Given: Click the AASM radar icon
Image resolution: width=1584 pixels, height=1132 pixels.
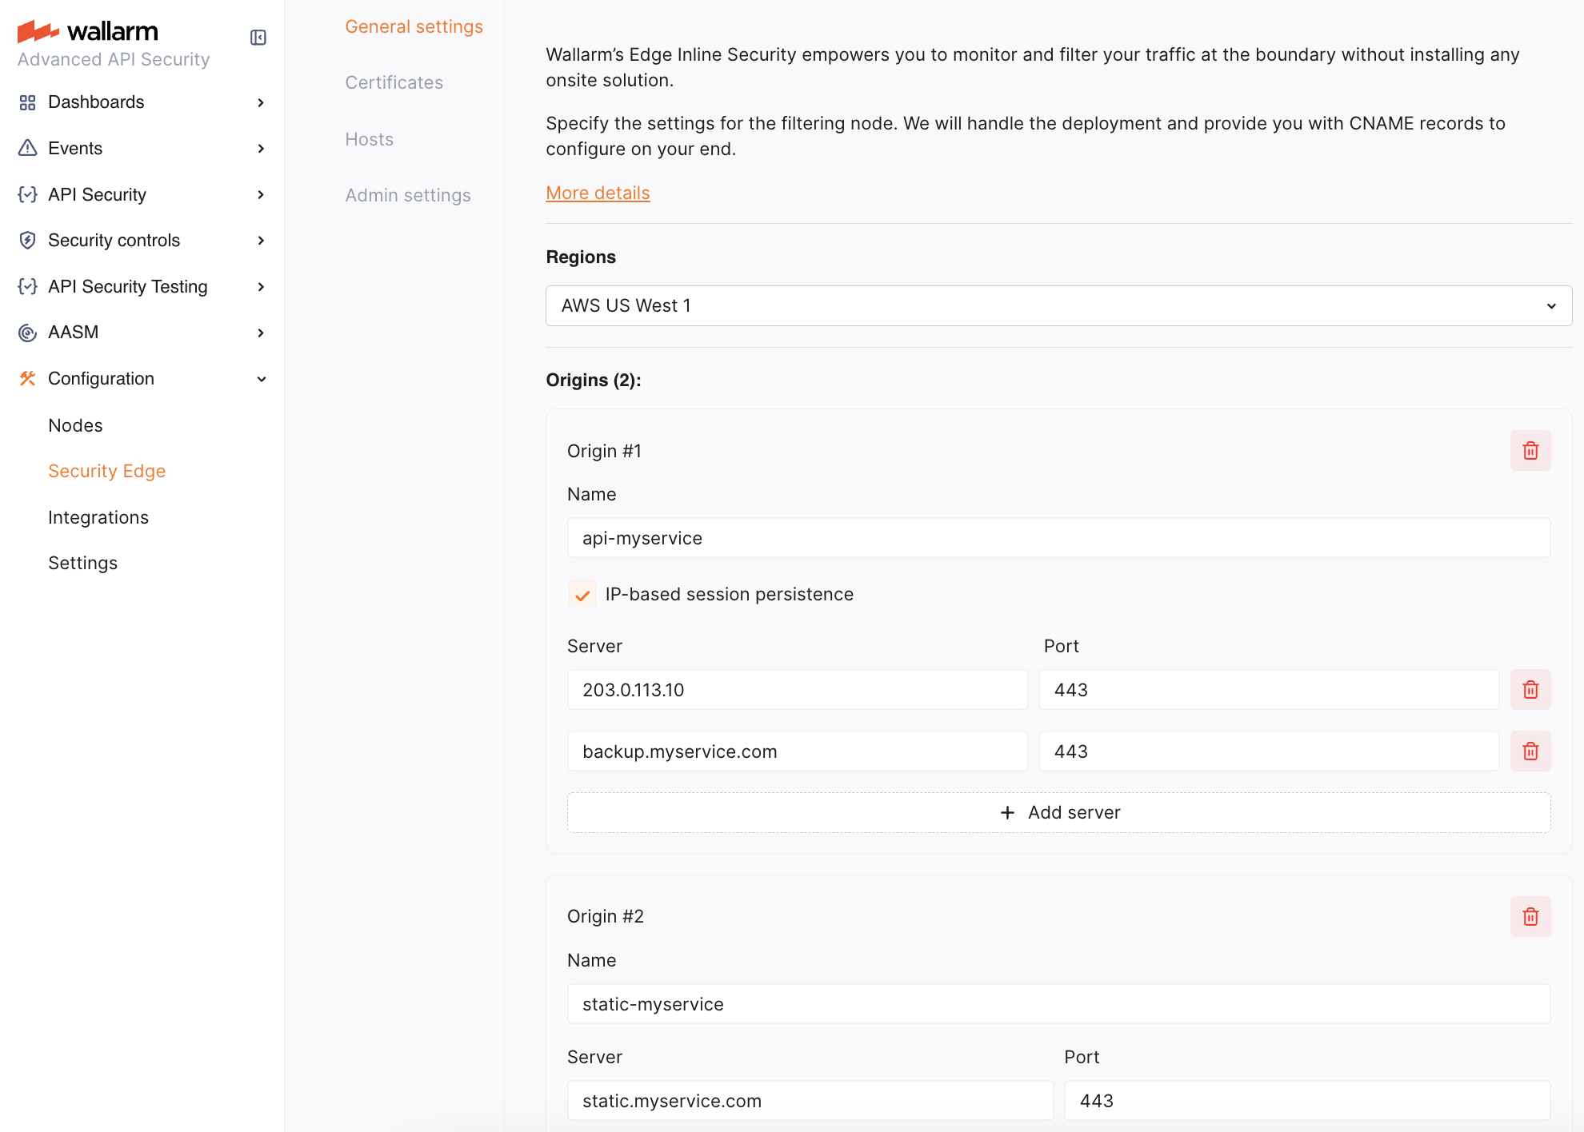Looking at the screenshot, I should click(x=28, y=333).
